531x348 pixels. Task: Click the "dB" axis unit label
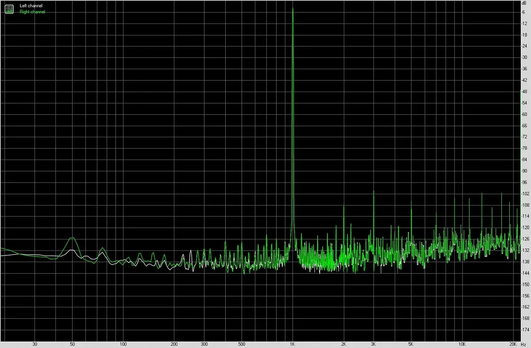click(x=524, y=4)
